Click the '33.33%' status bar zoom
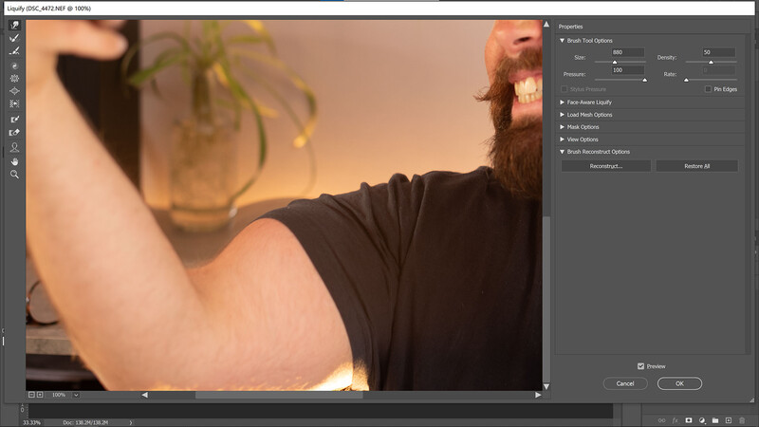Viewport: 759px width, 427px height. [x=31, y=422]
